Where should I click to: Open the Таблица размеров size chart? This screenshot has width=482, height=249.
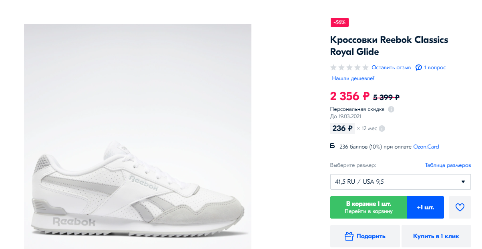(x=448, y=165)
